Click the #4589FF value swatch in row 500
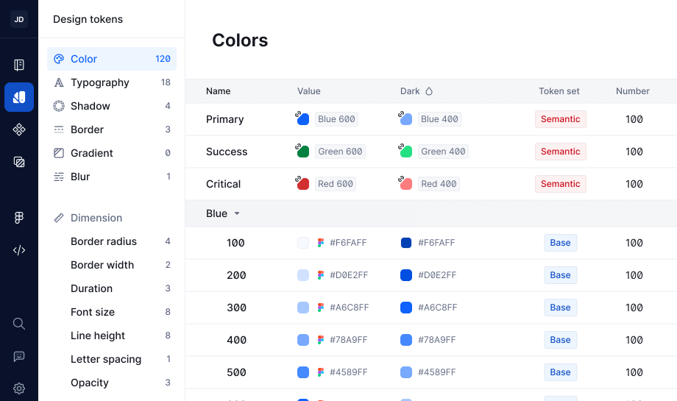Image resolution: width=677 pixels, height=401 pixels. point(303,372)
